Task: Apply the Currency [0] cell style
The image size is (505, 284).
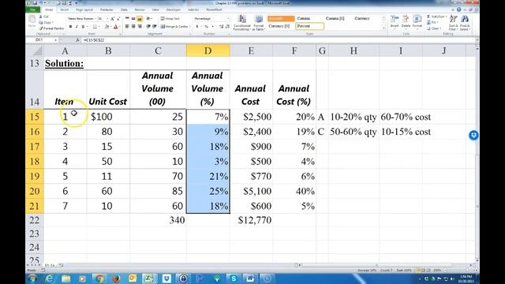Action: [x=279, y=26]
